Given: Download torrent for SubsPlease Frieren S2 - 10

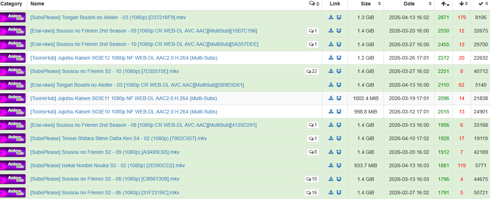Looking at the screenshot, I should coord(331,71).
